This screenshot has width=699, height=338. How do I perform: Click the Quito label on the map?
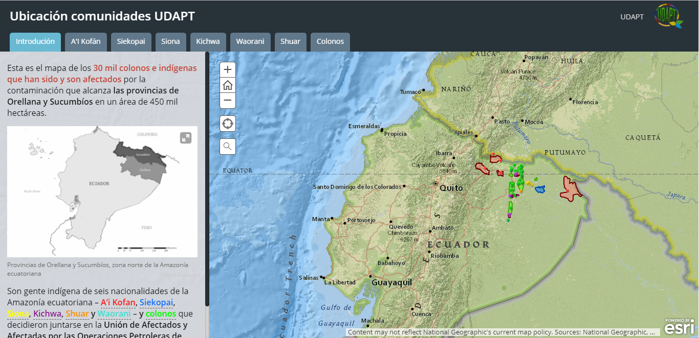point(451,188)
